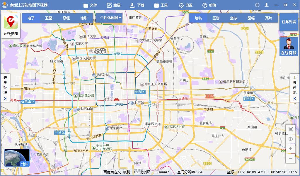Zoom out using the minus button

290,159
